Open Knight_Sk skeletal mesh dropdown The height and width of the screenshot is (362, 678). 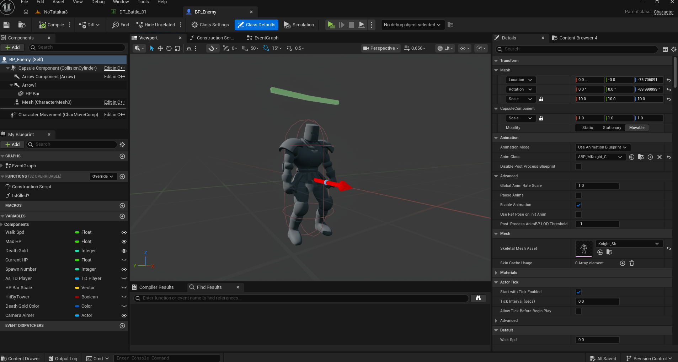(x=629, y=244)
